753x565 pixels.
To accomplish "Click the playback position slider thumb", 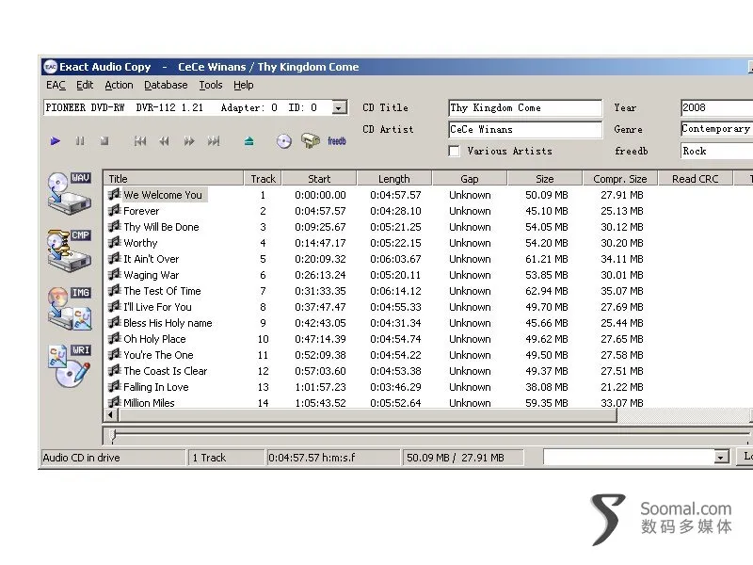I will 112,436.
